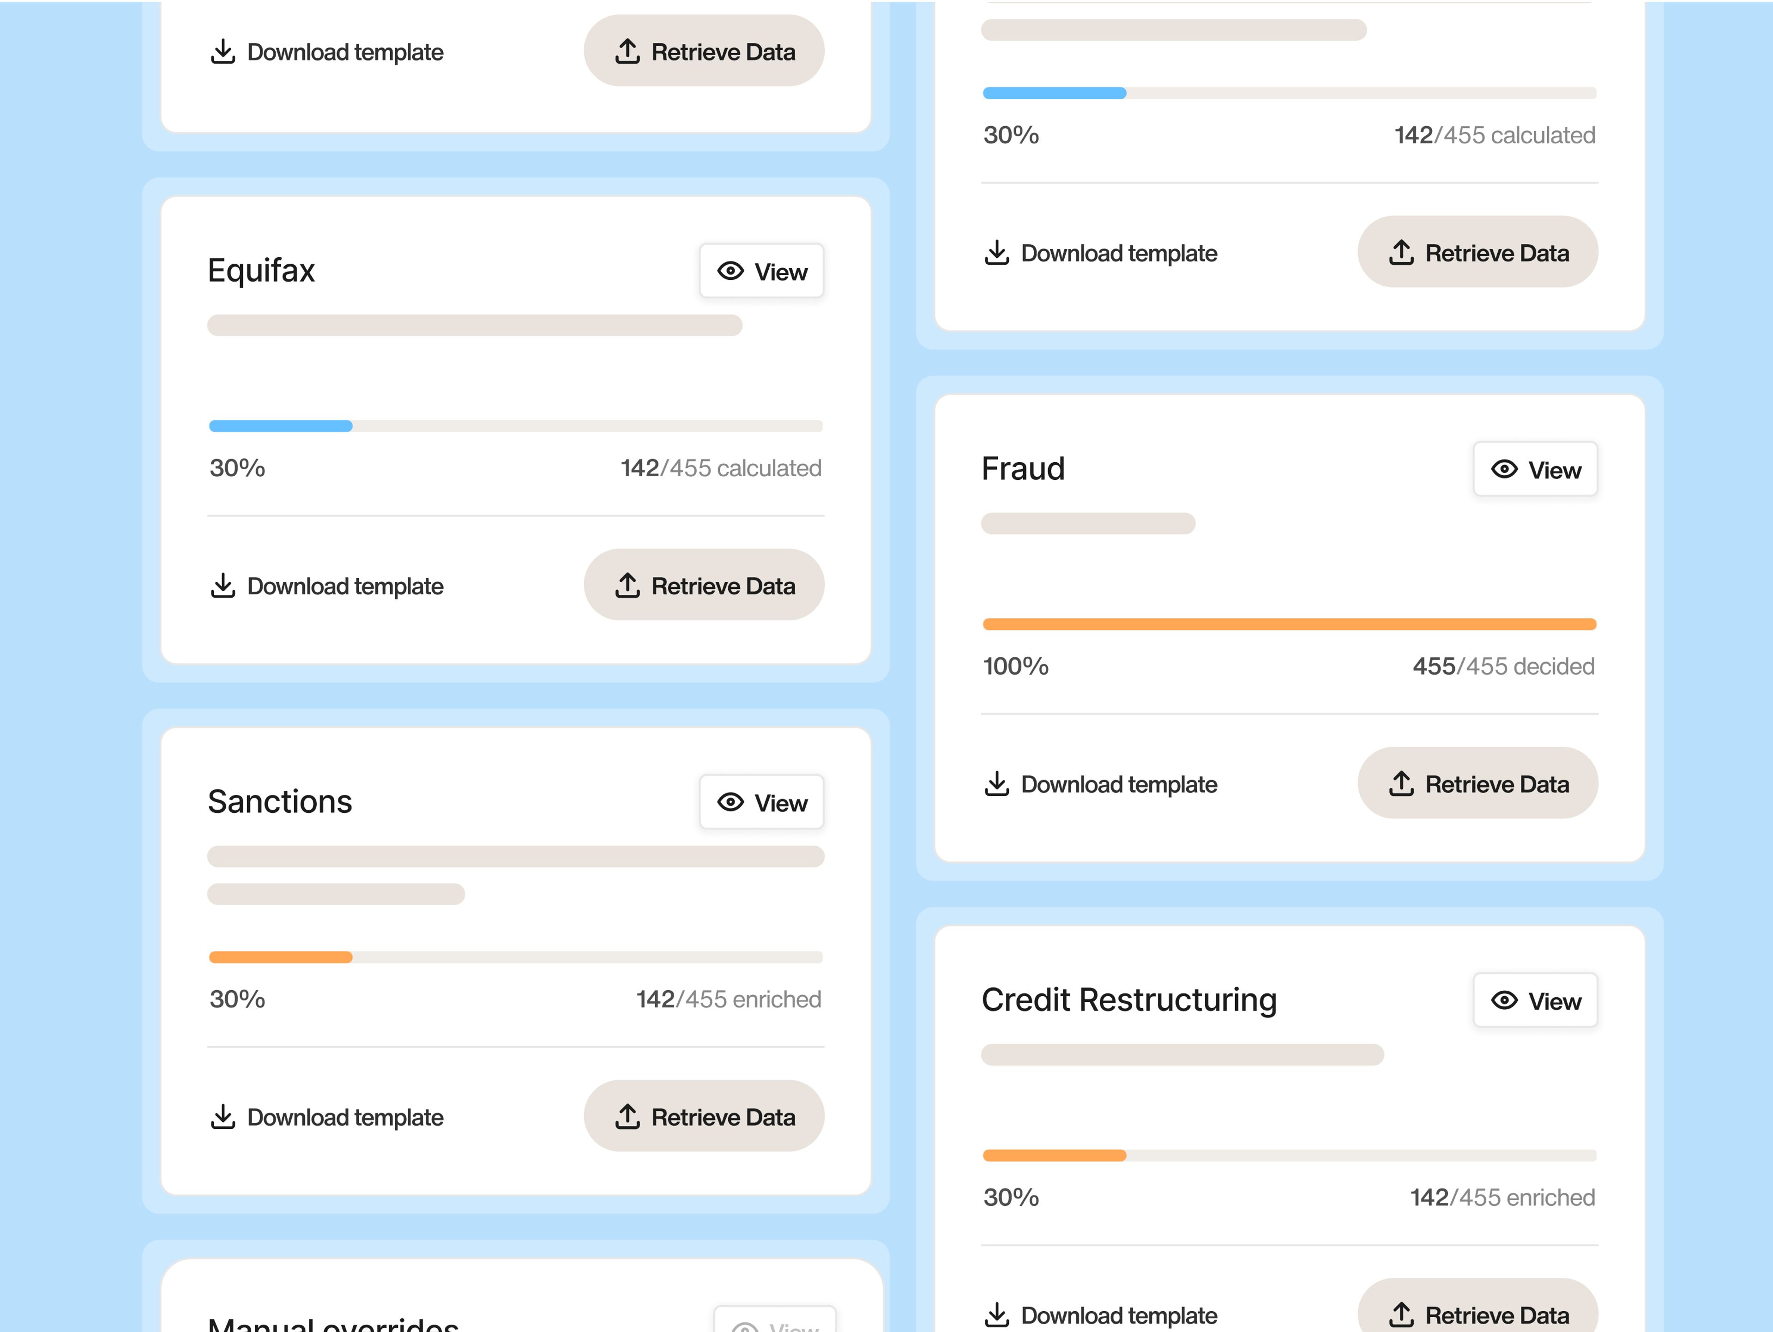Click the eye icon on Fraud card

pyautogui.click(x=1504, y=469)
